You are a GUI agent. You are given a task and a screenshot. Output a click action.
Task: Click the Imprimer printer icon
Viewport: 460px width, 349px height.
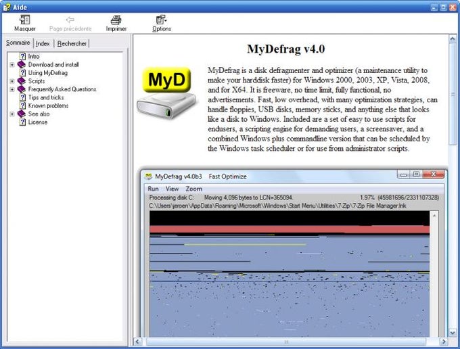[116, 20]
